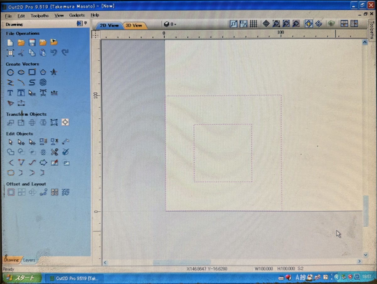Viewport: 377px width, 284px height.
Task: Expand the Toolpaths side tab
Action: (372, 30)
